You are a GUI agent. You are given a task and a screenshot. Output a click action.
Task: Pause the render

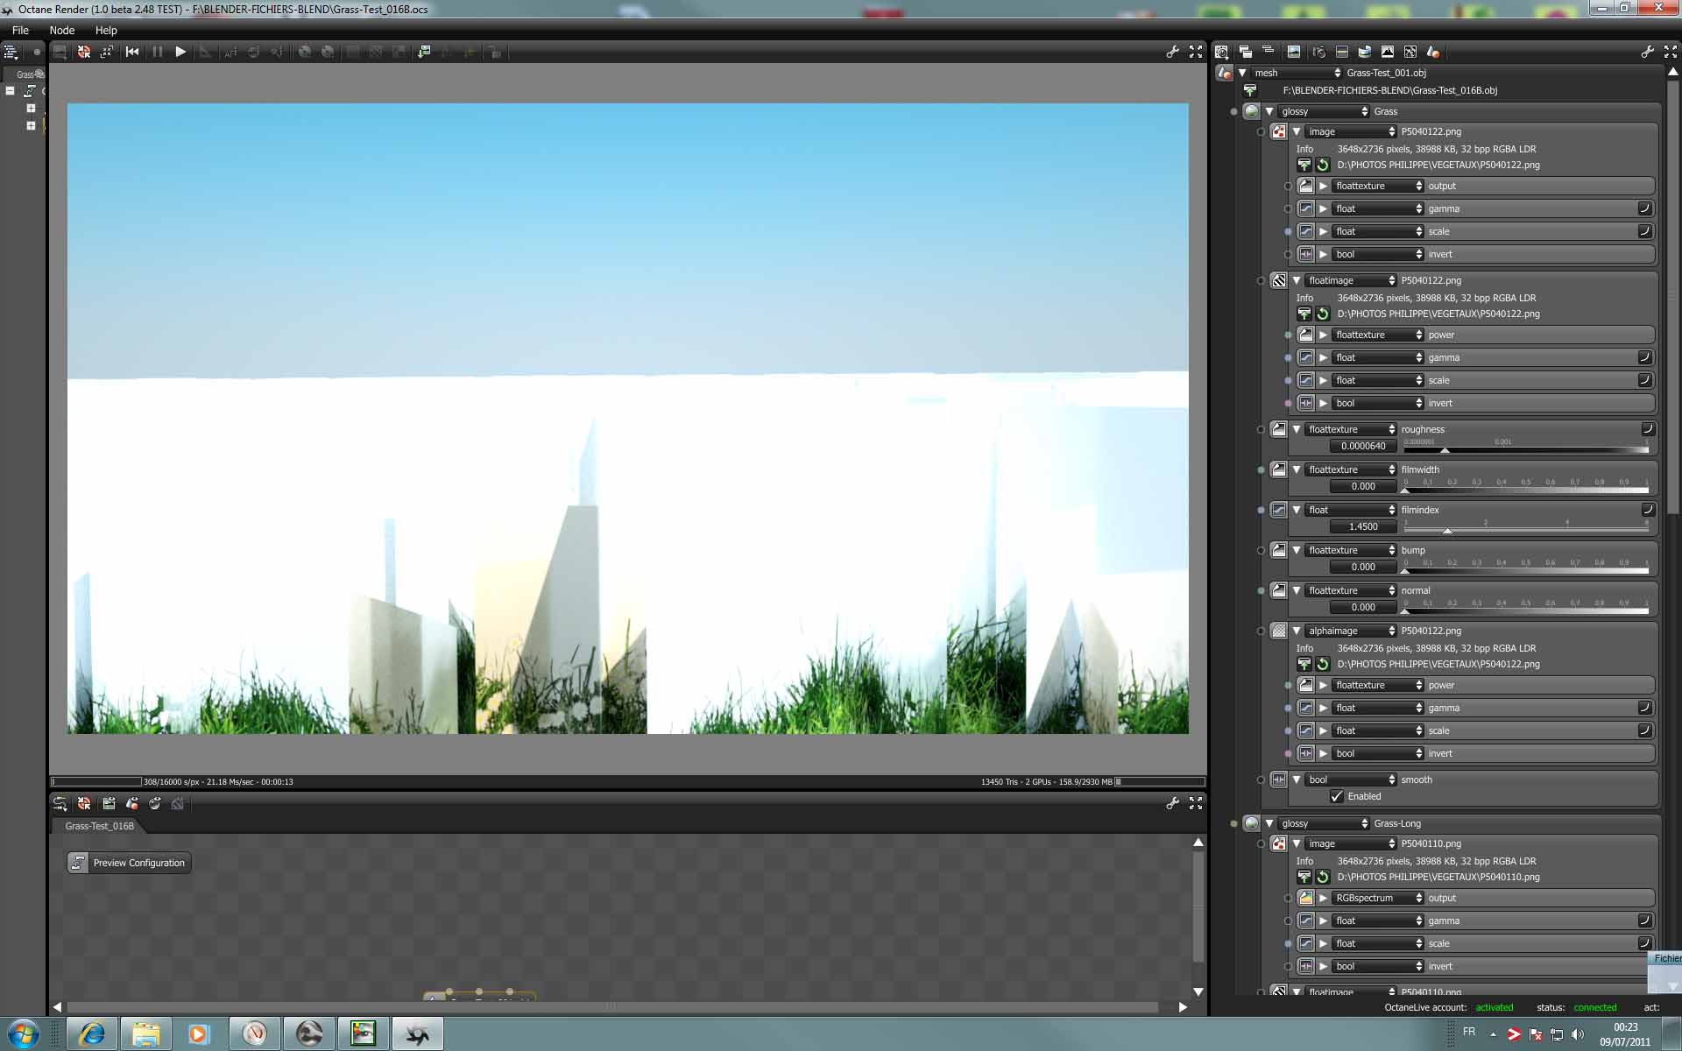(x=158, y=53)
